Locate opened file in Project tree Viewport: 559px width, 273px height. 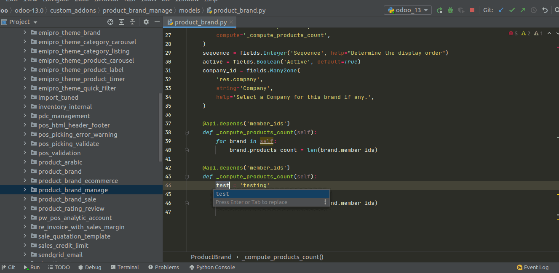coord(110,22)
